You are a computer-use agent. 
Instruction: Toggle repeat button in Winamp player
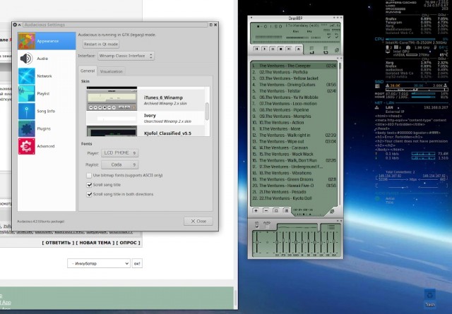click(x=326, y=50)
